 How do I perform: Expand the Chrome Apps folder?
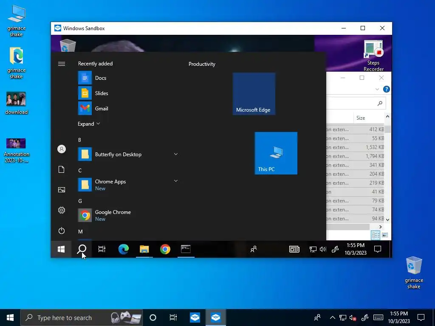coord(175,181)
